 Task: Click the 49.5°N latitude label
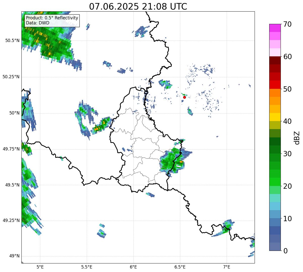click(x=12, y=185)
